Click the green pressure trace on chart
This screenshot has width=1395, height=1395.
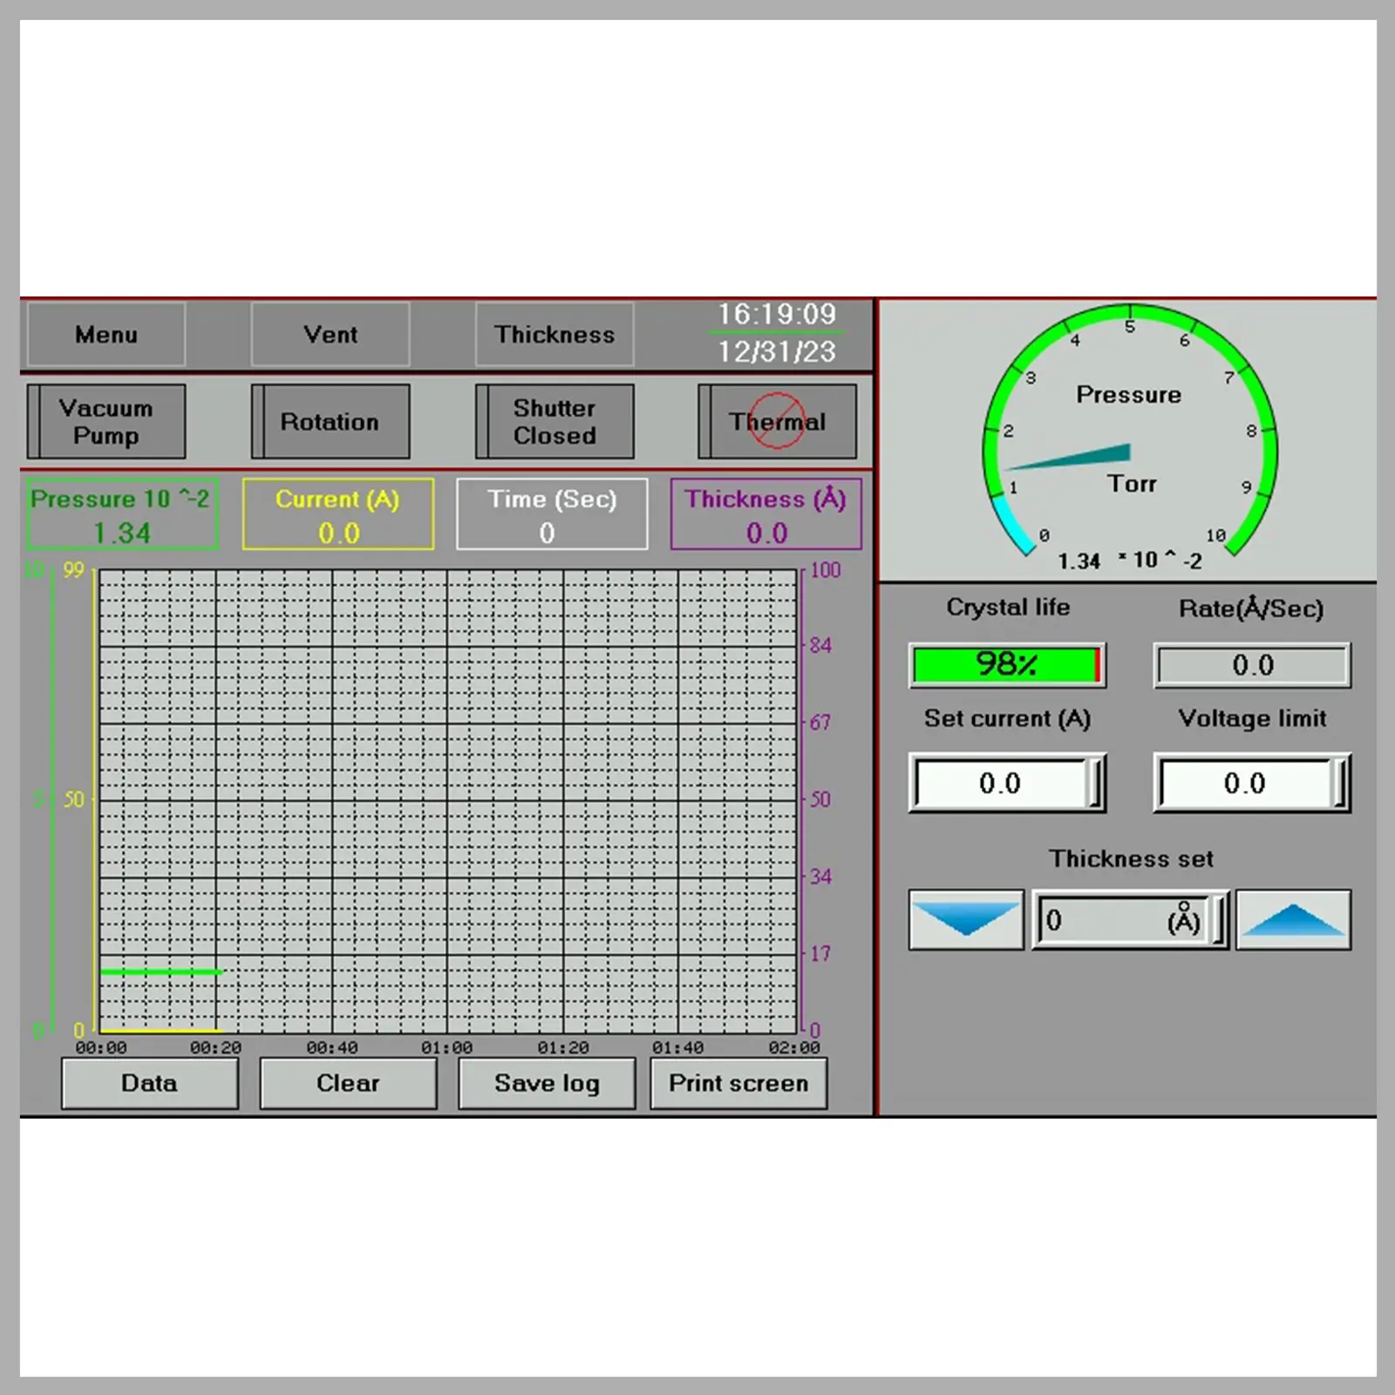[x=160, y=971]
